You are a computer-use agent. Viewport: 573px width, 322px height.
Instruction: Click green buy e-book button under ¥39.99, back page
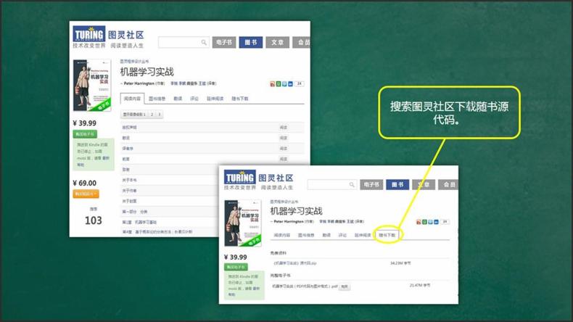pos(85,134)
